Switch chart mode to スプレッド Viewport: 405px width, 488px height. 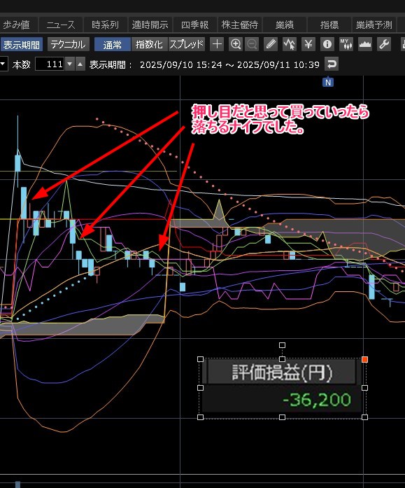coord(187,45)
